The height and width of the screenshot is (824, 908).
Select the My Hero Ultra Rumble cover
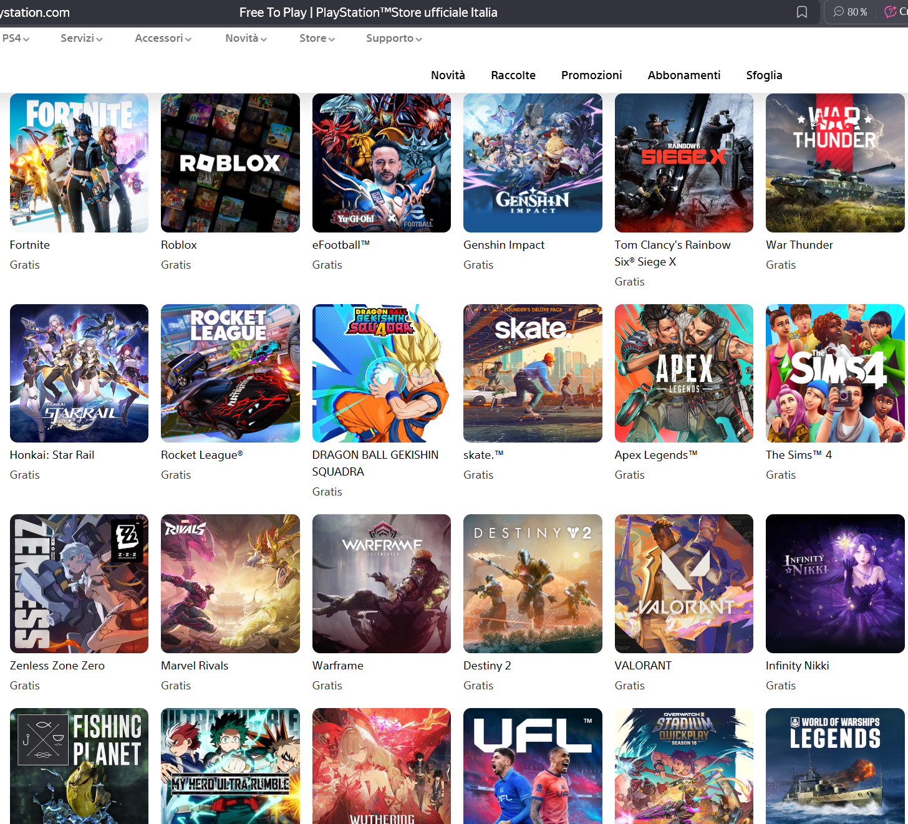230,766
